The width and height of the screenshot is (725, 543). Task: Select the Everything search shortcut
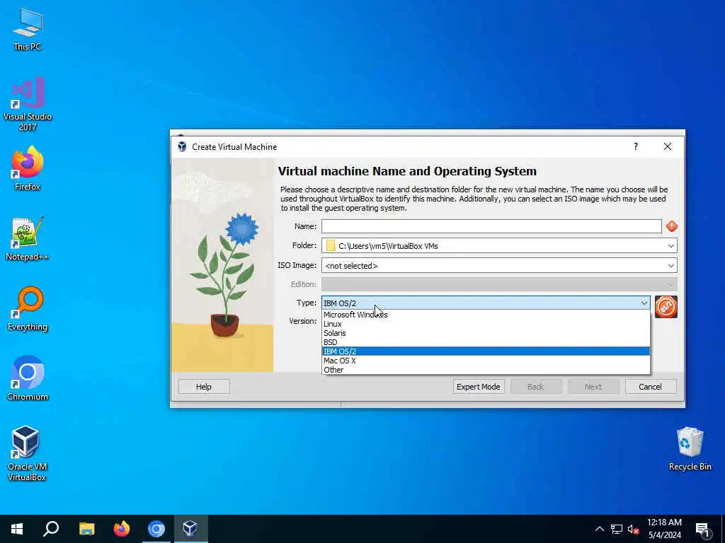pos(28,308)
